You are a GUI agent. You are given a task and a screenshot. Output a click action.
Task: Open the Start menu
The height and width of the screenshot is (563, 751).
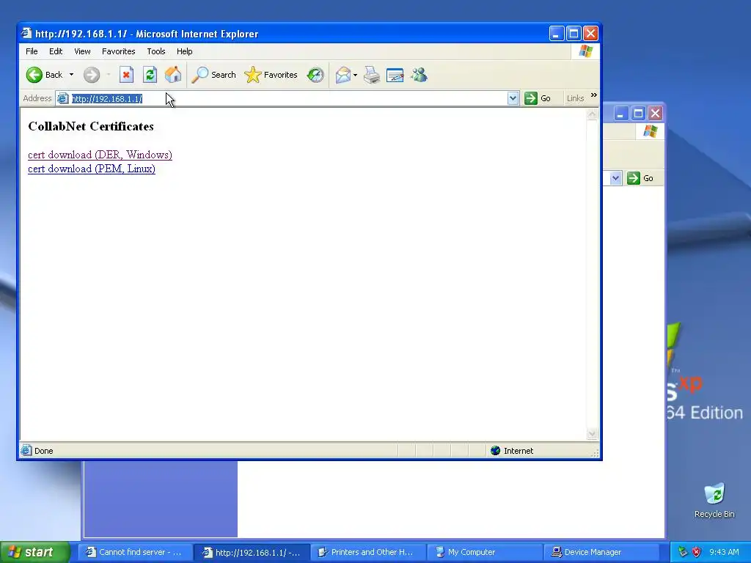pyautogui.click(x=35, y=552)
